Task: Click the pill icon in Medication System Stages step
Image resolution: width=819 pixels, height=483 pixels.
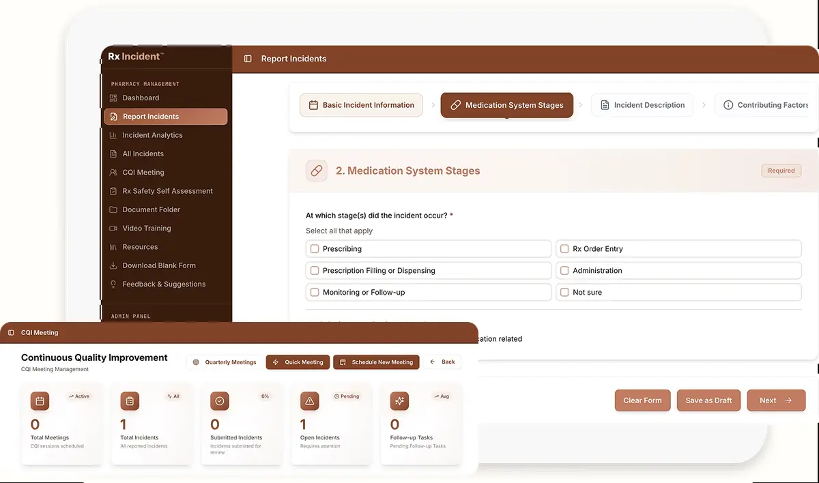Action: (455, 105)
